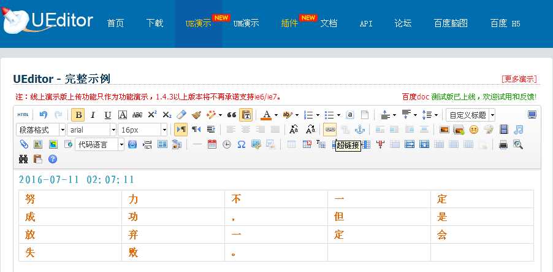Image resolution: width=553 pixels, height=272 pixels.
Task: Select all content icon
Action: coord(350,115)
